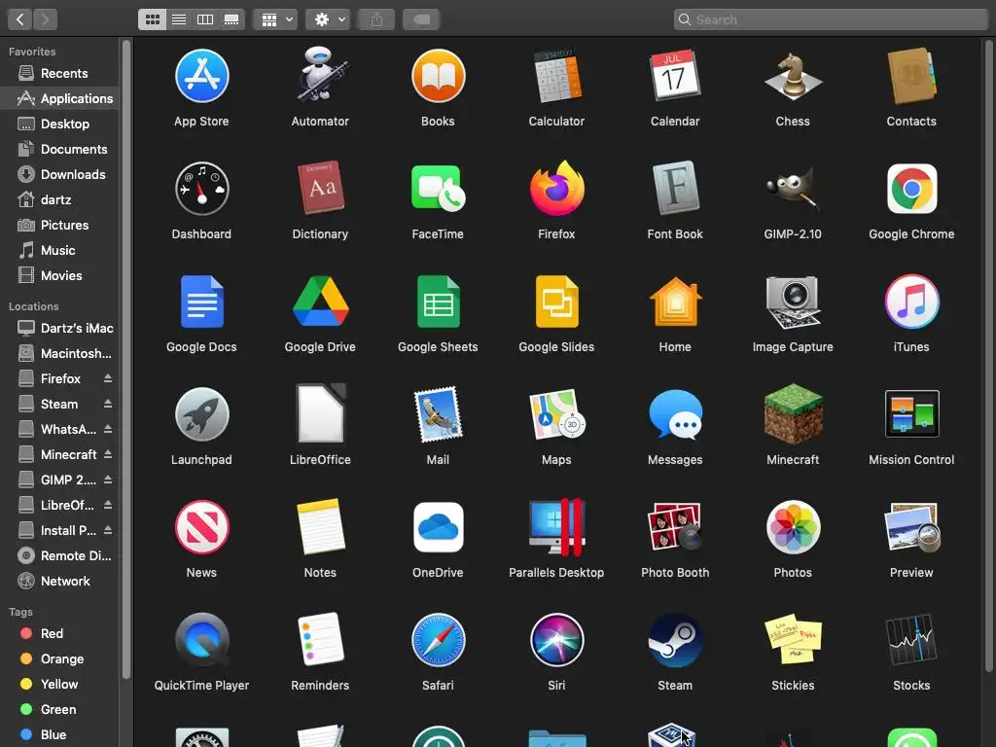Select the Photos app icon

coord(793,527)
